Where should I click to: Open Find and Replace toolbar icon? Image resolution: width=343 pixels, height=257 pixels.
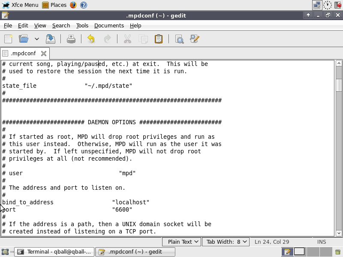(195, 39)
